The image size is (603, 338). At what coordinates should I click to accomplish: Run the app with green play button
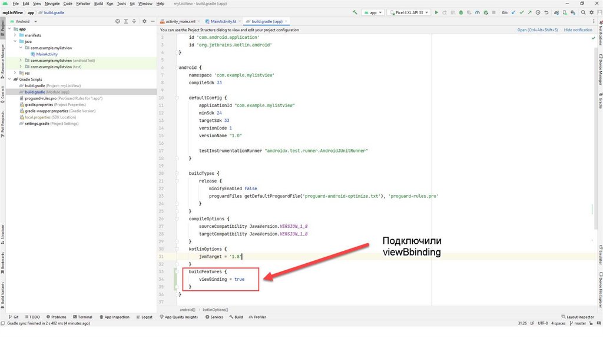[436, 12]
